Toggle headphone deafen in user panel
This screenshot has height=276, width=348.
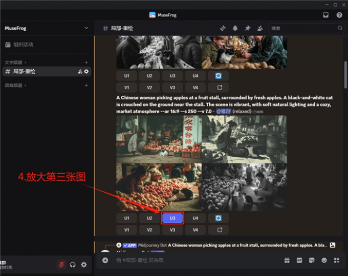[x=73, y=265]
